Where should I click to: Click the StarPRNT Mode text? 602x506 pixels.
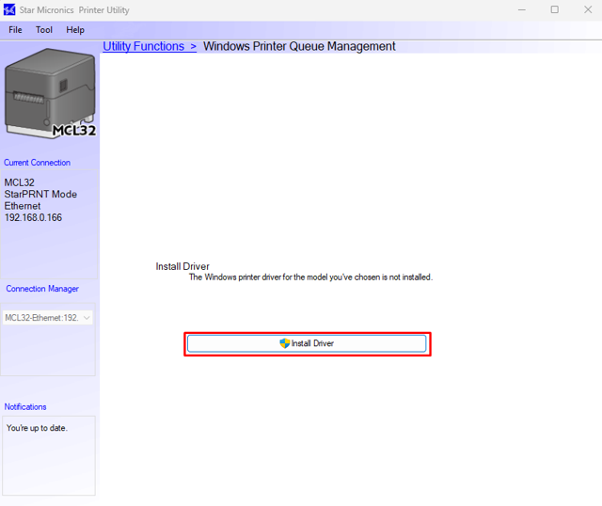click(x=40, y=195)
